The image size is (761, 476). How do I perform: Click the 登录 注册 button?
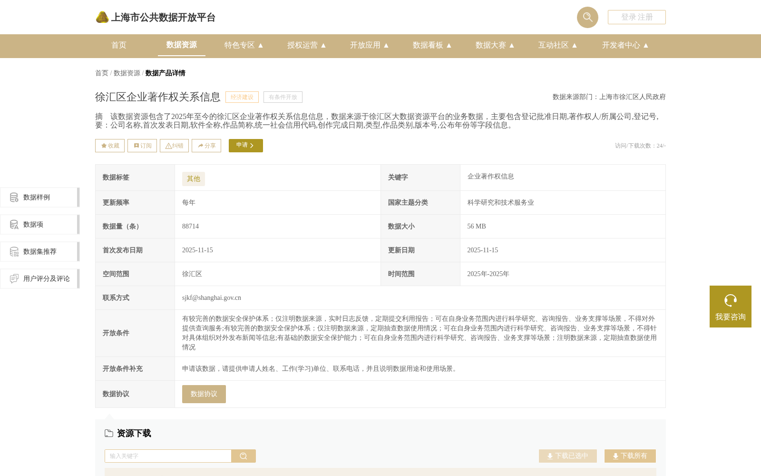click(x=636, y=17)
